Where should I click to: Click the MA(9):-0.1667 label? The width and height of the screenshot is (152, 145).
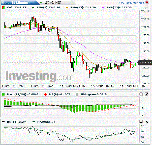click(x=59, y=94)
